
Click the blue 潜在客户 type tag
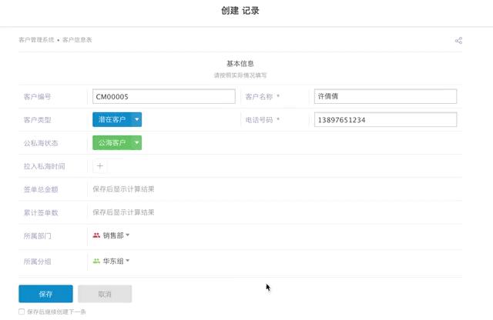112,119
